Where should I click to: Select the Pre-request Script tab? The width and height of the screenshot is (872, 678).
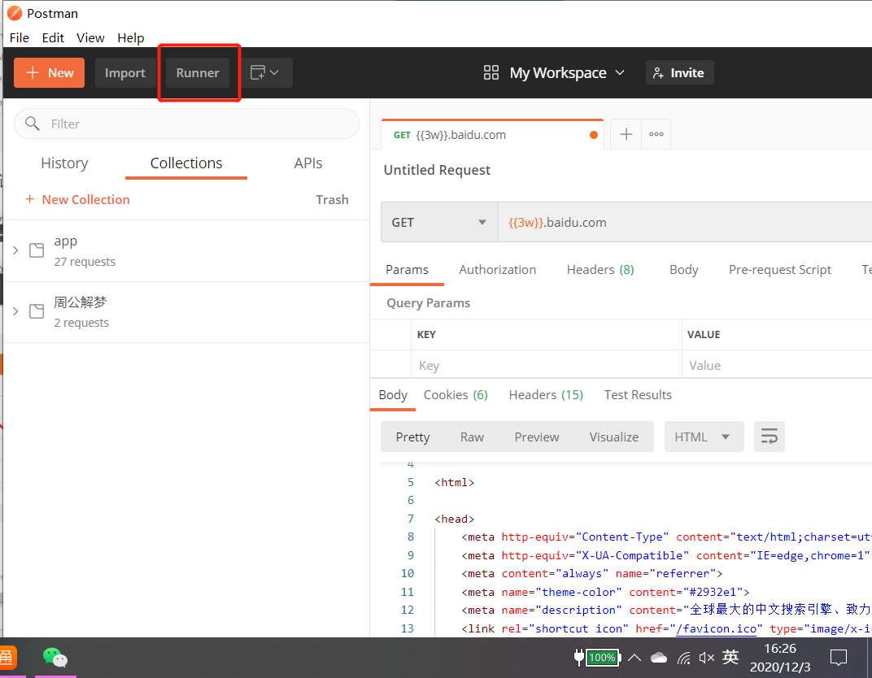coord(780,270)
